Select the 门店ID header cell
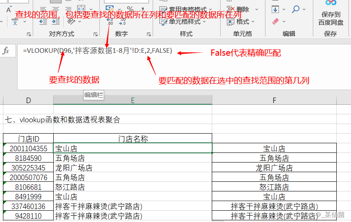The image size is (351, 222). pos(28,139)
